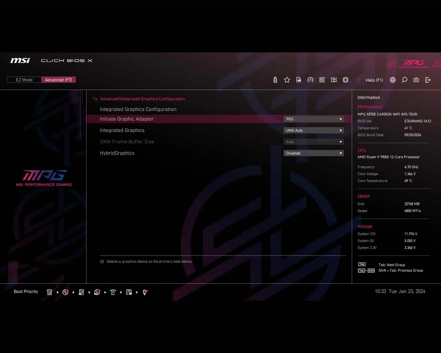Image resolution: width=441 pixels, height=353 pixels.
Task: Click the primary boot device help description
Action: click(x=149, y=262)
